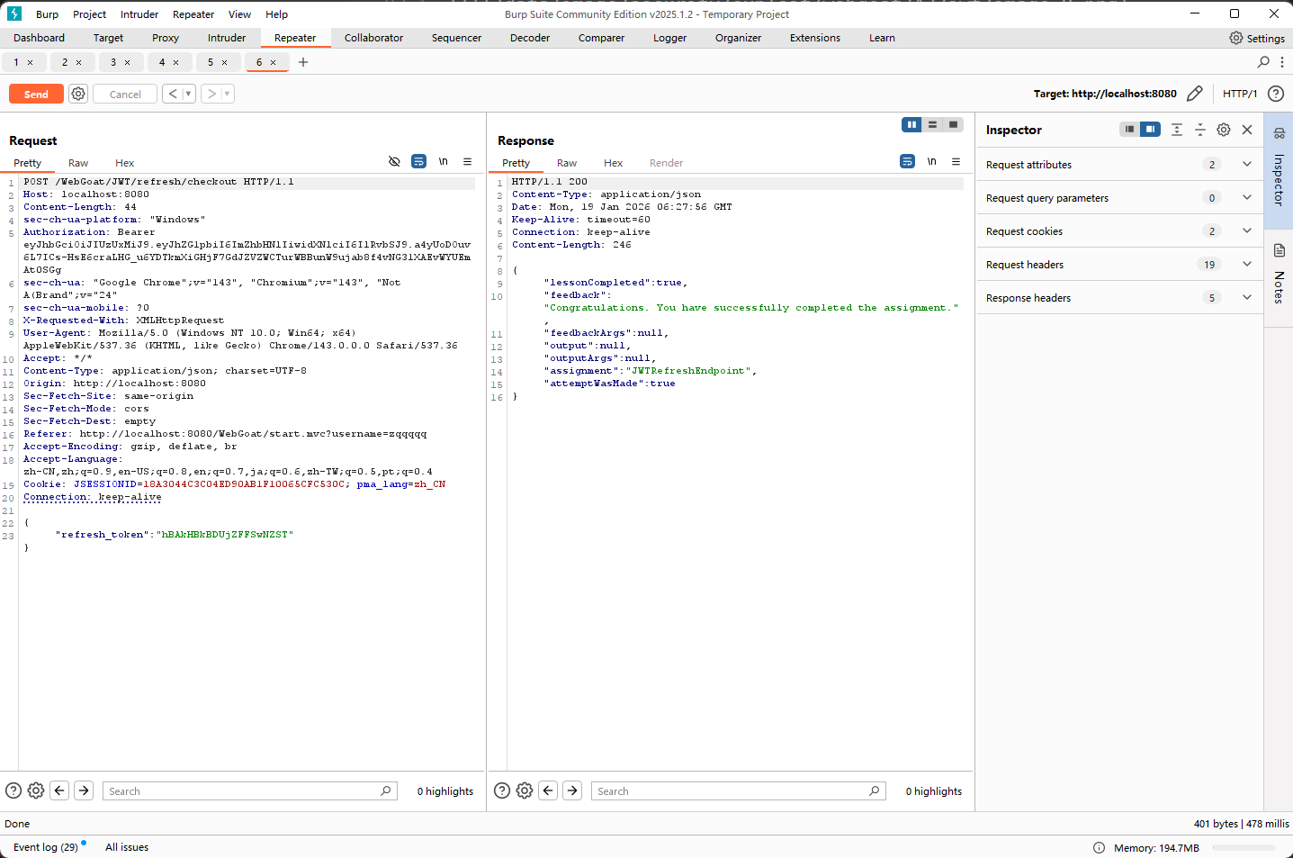Open Event log in status bar

[46, 847]
